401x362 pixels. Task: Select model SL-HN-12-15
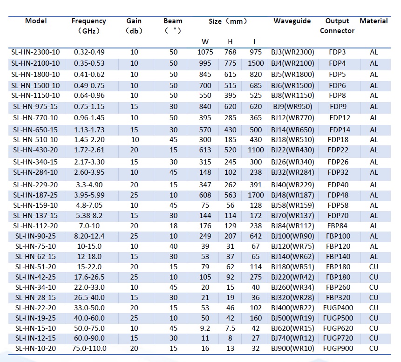(x=35, y=338)
